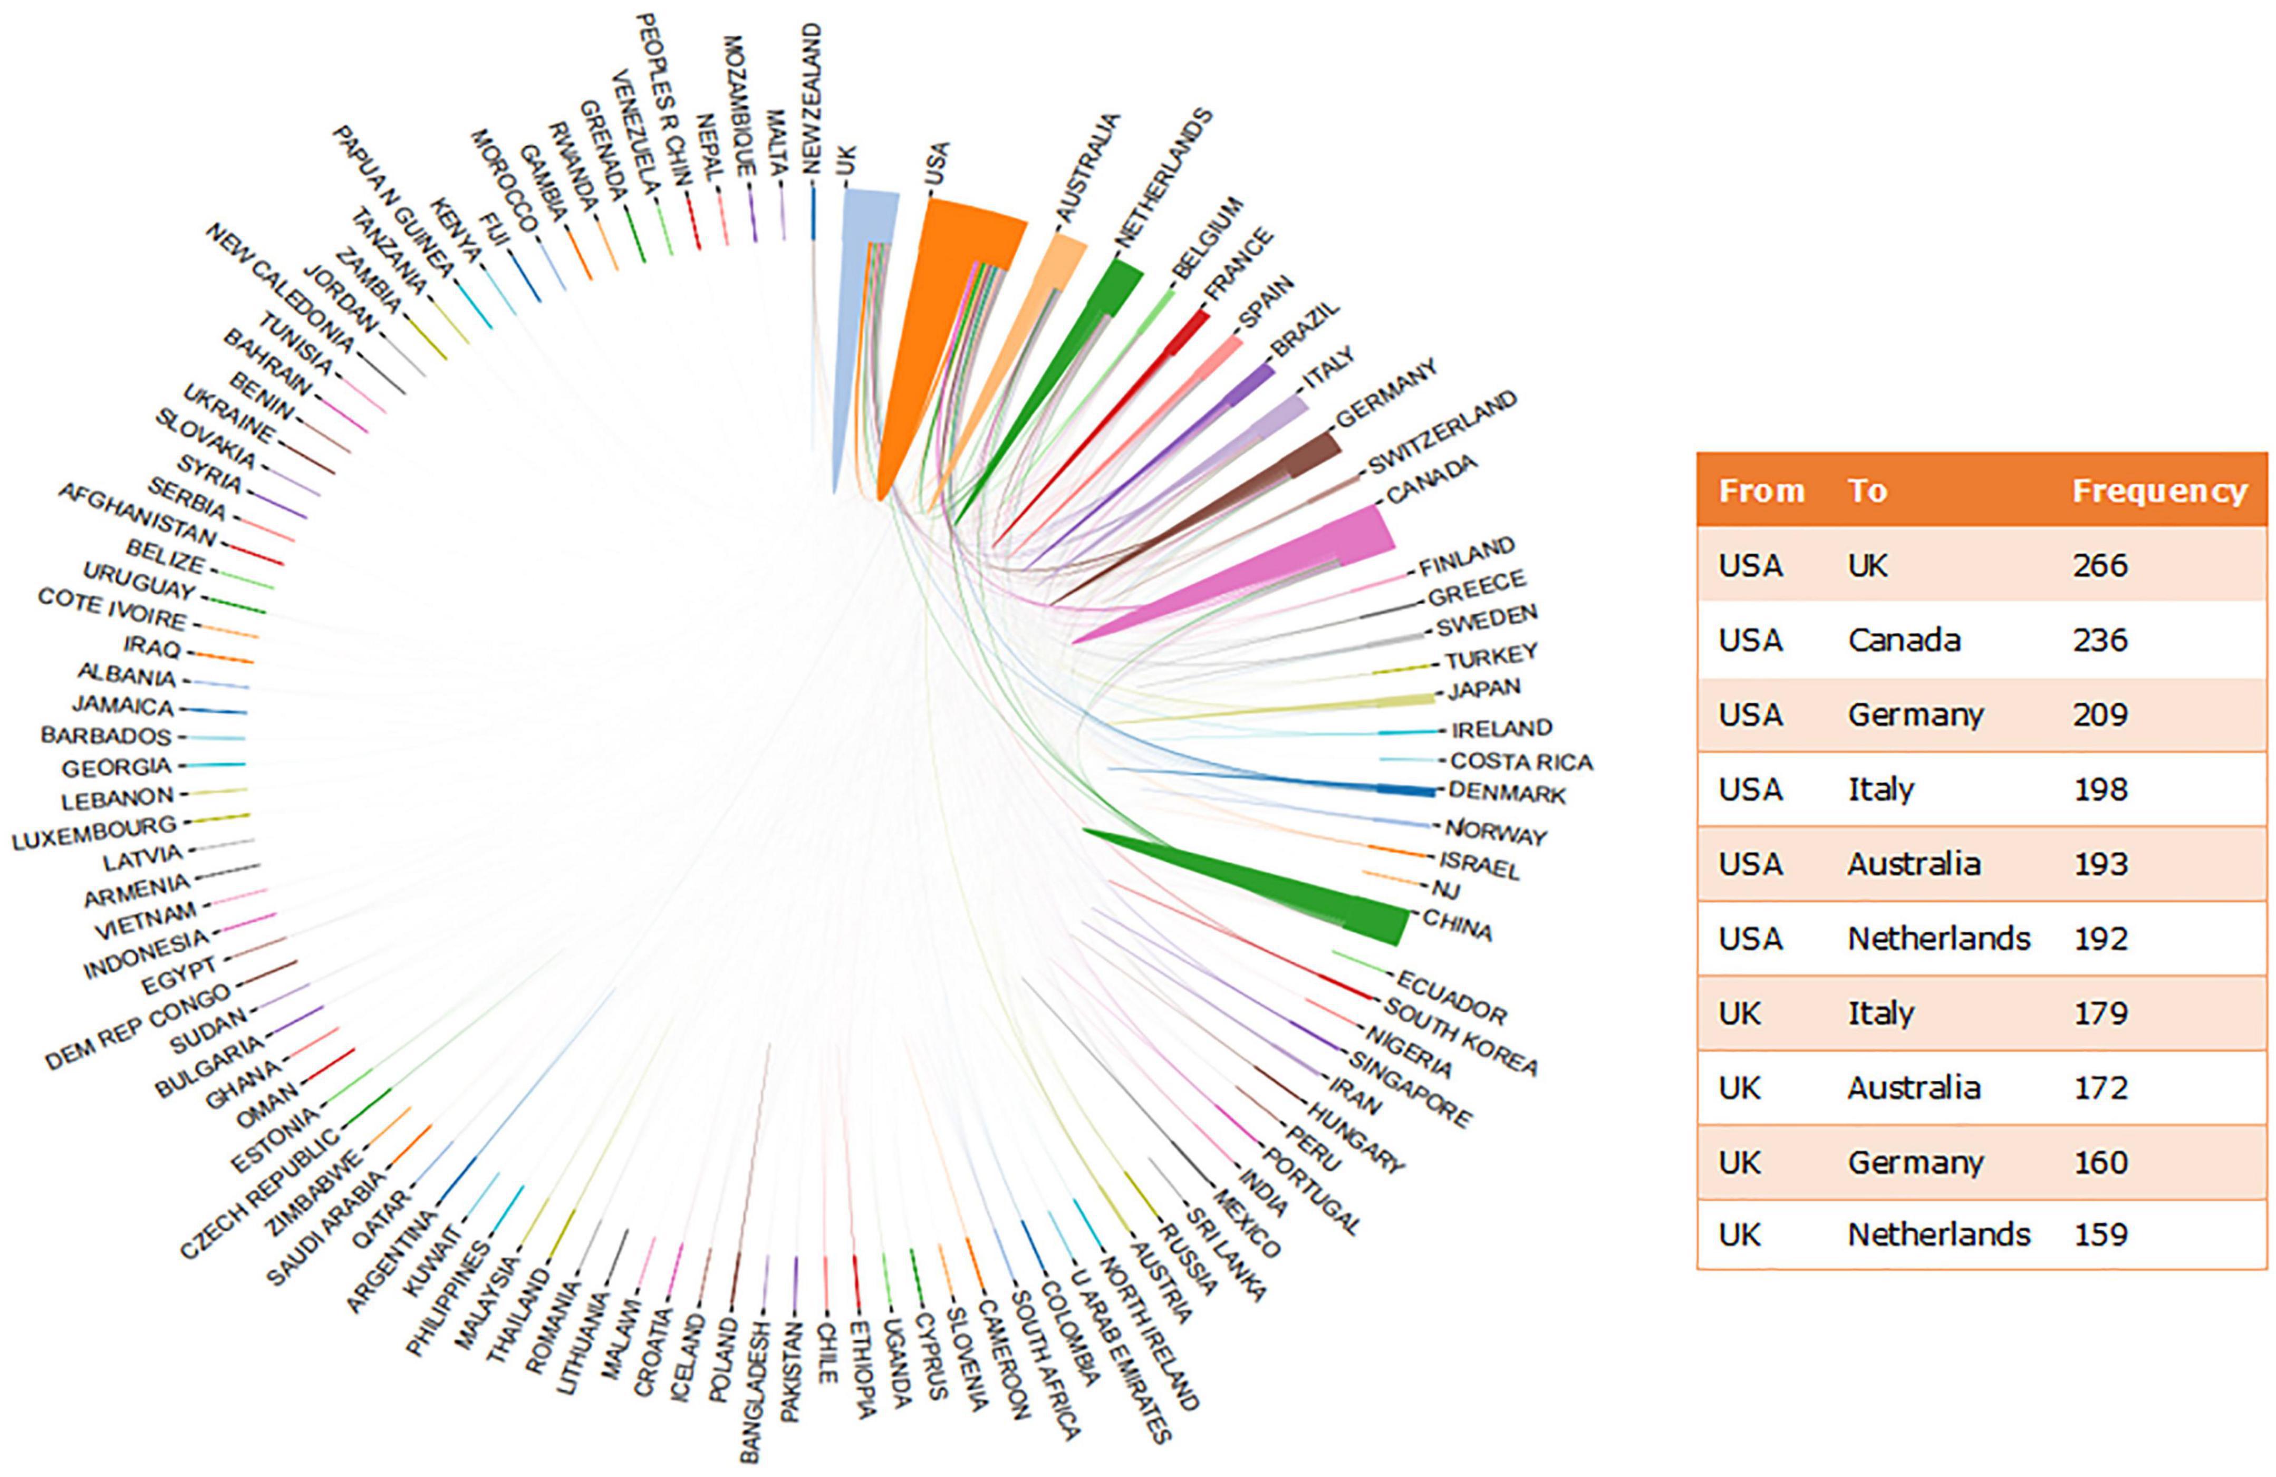Click 'Italy' in the row with 179
This screenshot has width=2276, height=1477.
(1881, 1015)
